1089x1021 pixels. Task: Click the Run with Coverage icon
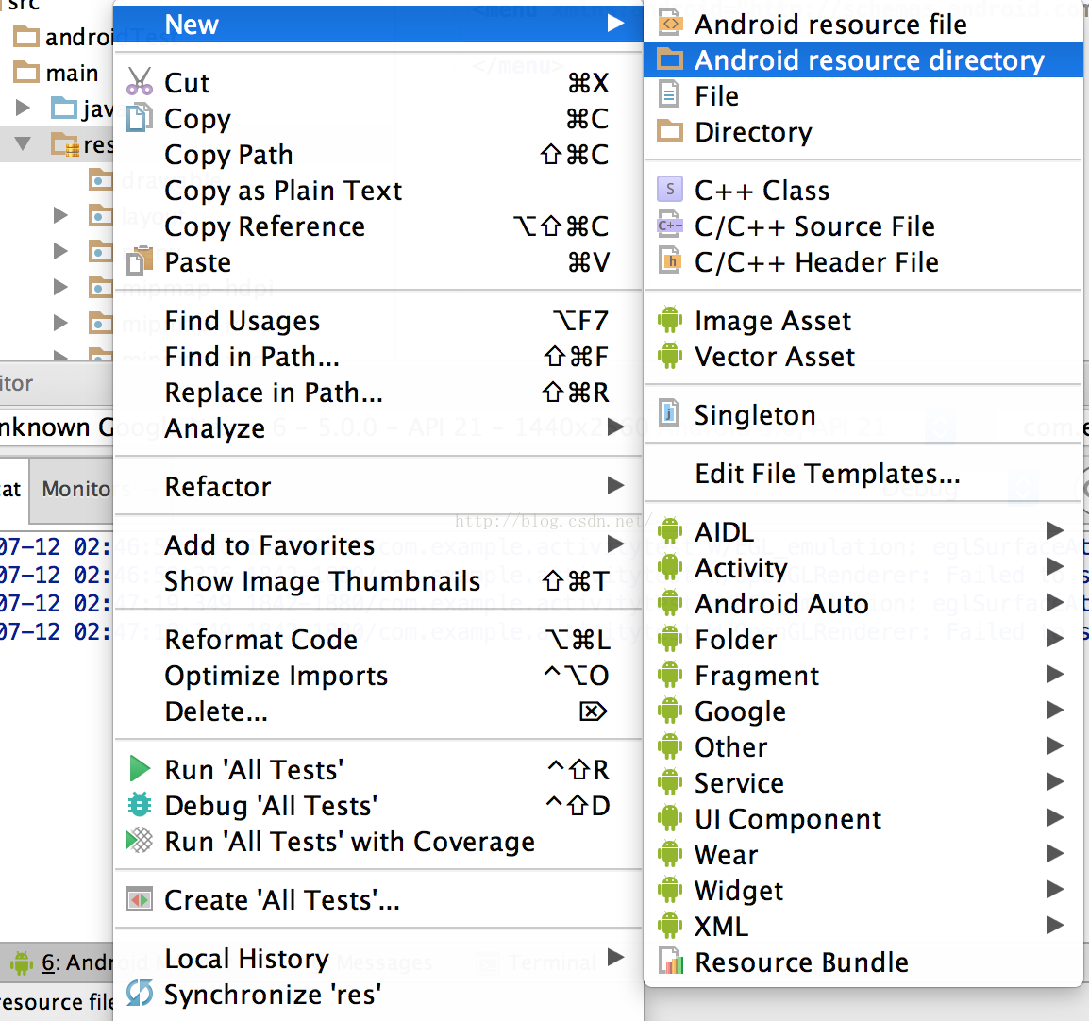140,841
